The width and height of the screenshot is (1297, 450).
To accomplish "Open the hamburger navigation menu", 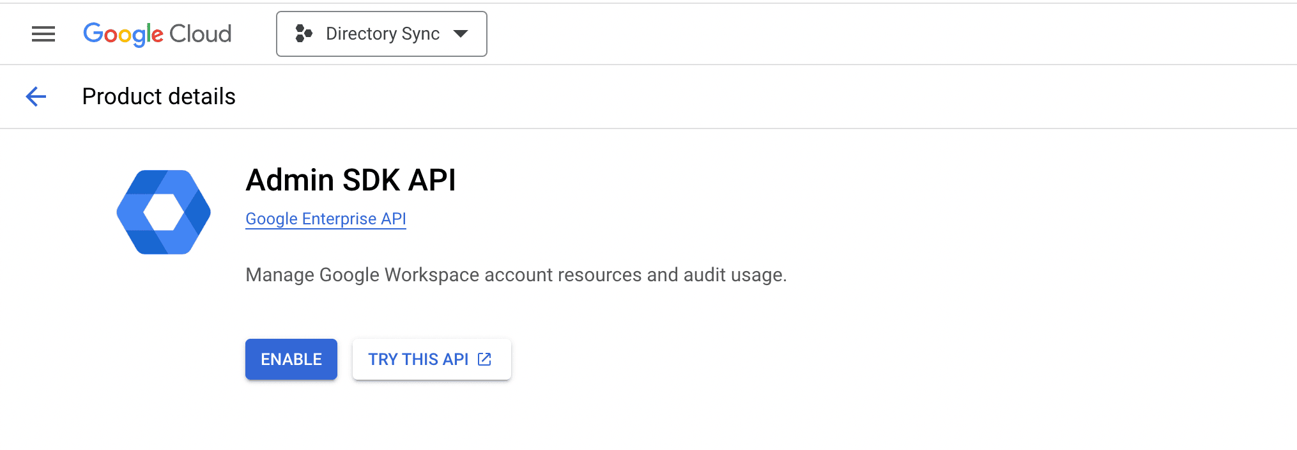I will (x=43, y=34).
